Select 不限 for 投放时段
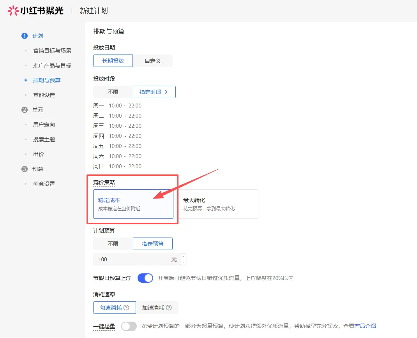The image size is (417, 338). pyautogui.click(x=112, y=92)
